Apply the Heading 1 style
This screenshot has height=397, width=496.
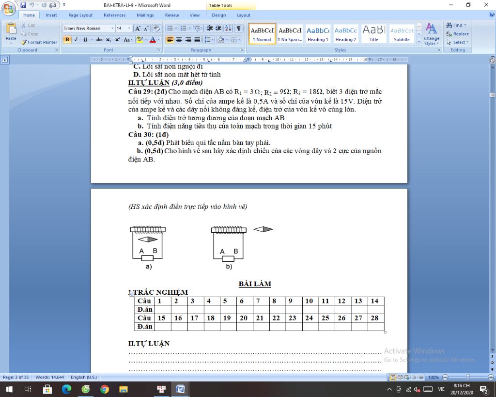(x=318, y=33)
